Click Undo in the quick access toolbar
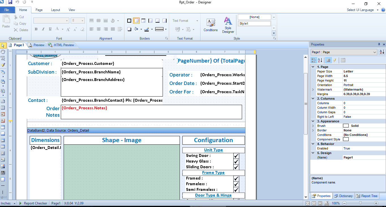 [18, 2]
